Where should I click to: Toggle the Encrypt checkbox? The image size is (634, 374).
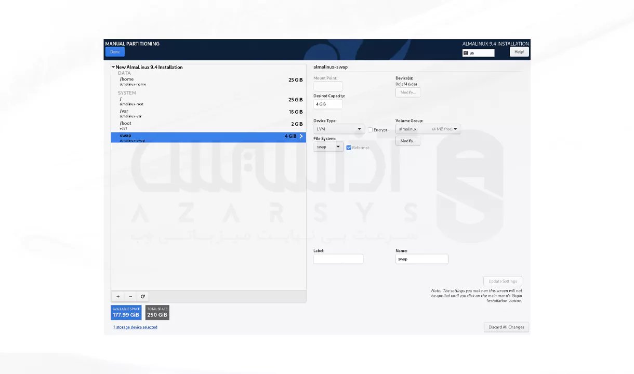click(x=370, y=130)
